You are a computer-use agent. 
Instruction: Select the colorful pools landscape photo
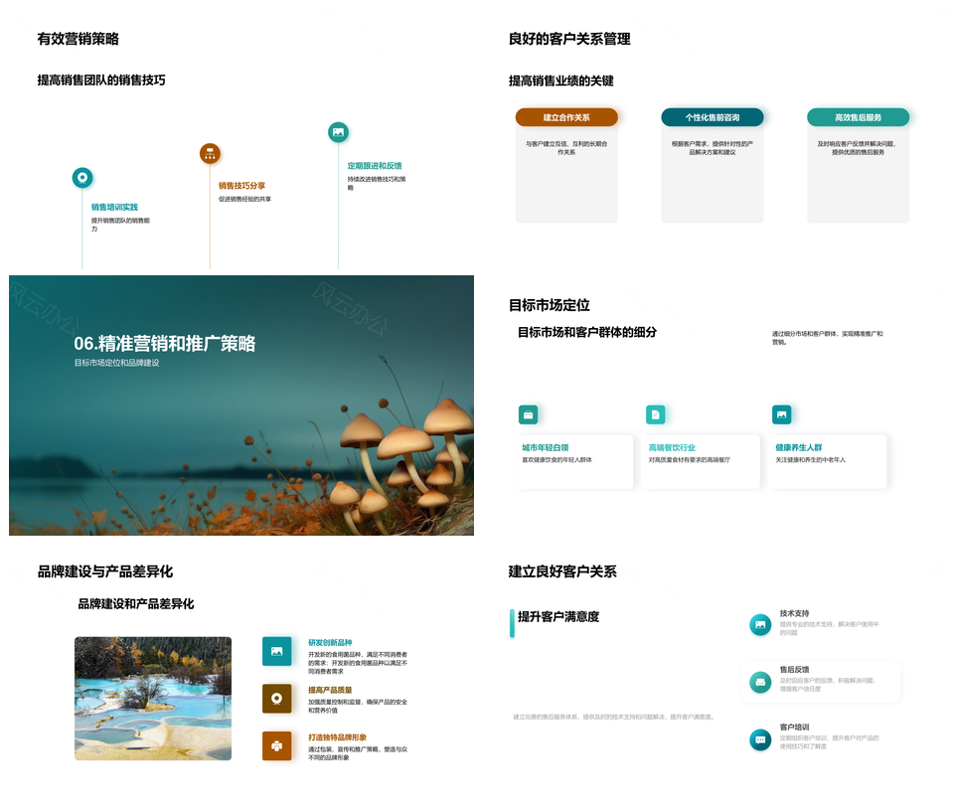(153, 699)
